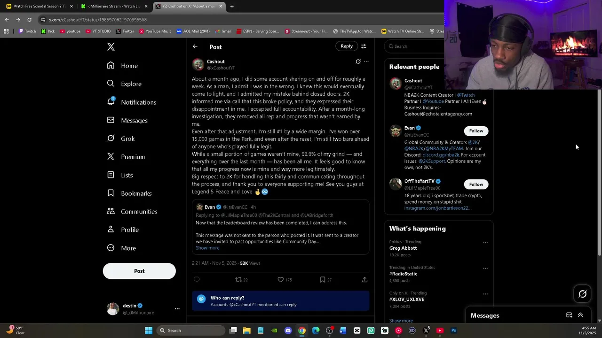The image size is (602, 338).
Task: Open the Kick bookmark
Action: tap(48, 31)
